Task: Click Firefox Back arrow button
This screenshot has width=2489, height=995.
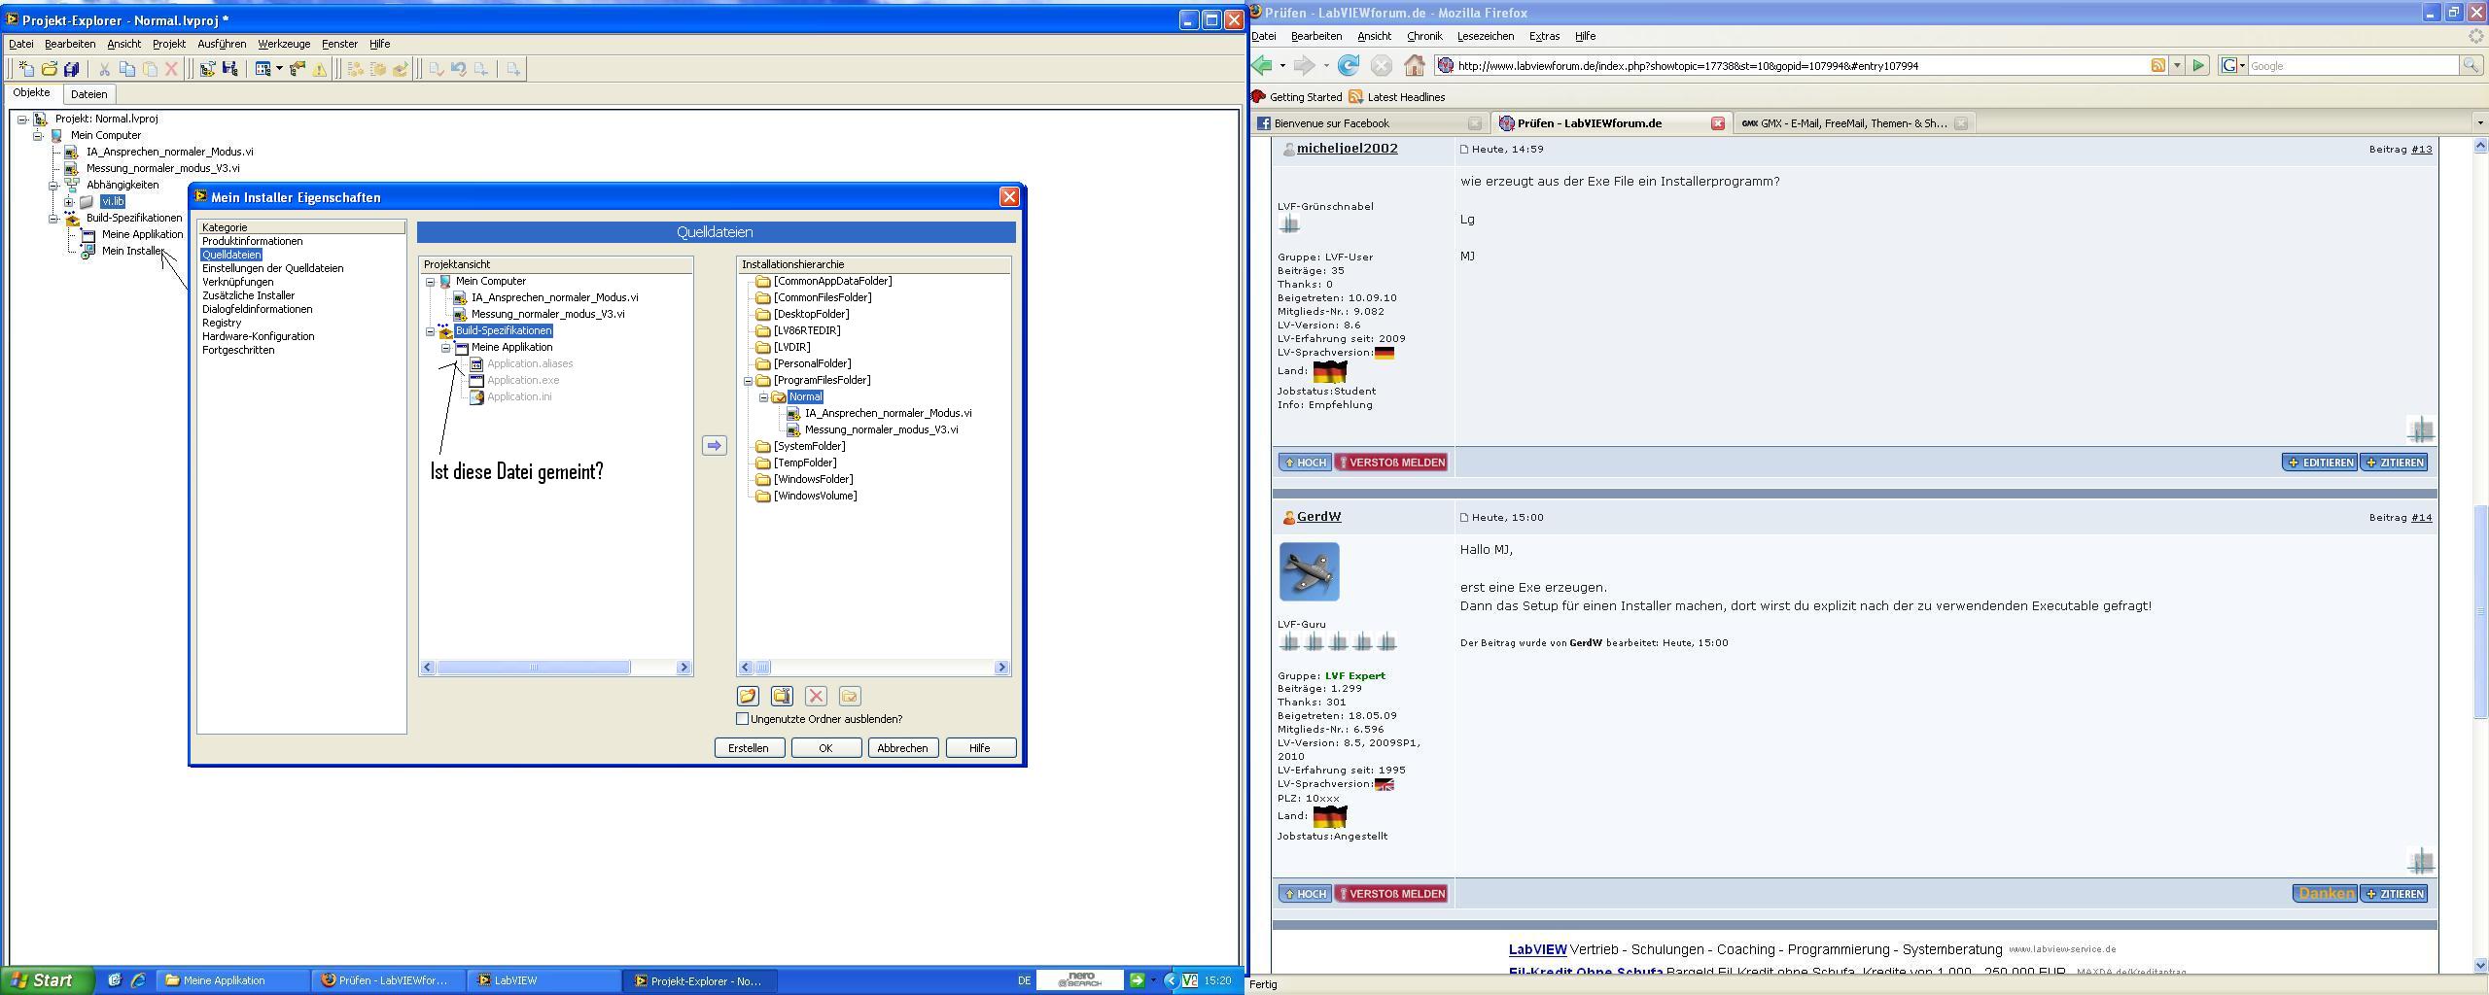Action: [x=1263, y=66]
